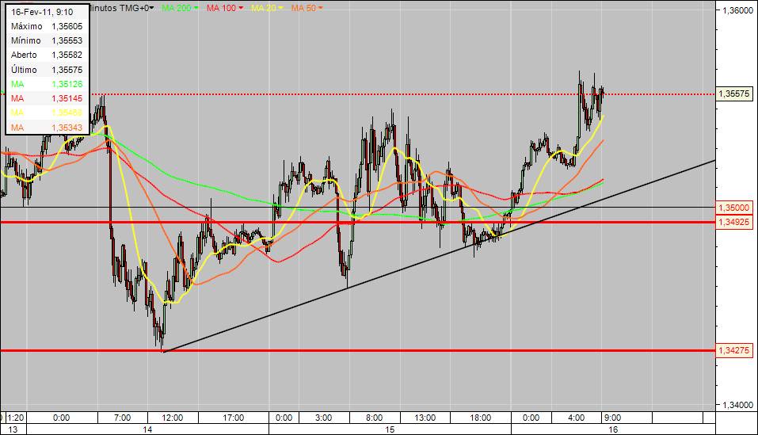Click the 9:00 time axis label
This screenshot has height=435, width=758.
point(612,418)
